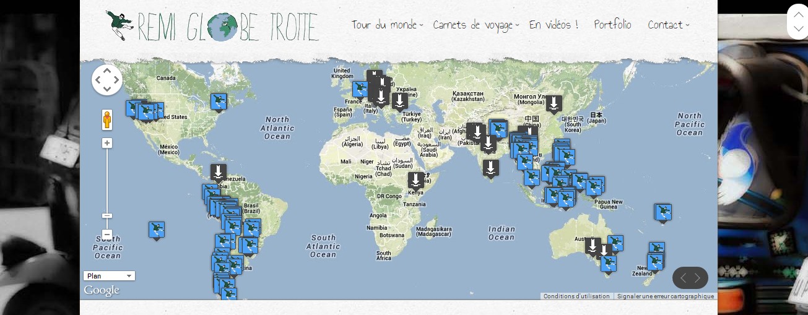Click the page scroll-down arrow at top right
Image resolution: width=808 pixels, height=315 pixels.
(798, 29)
